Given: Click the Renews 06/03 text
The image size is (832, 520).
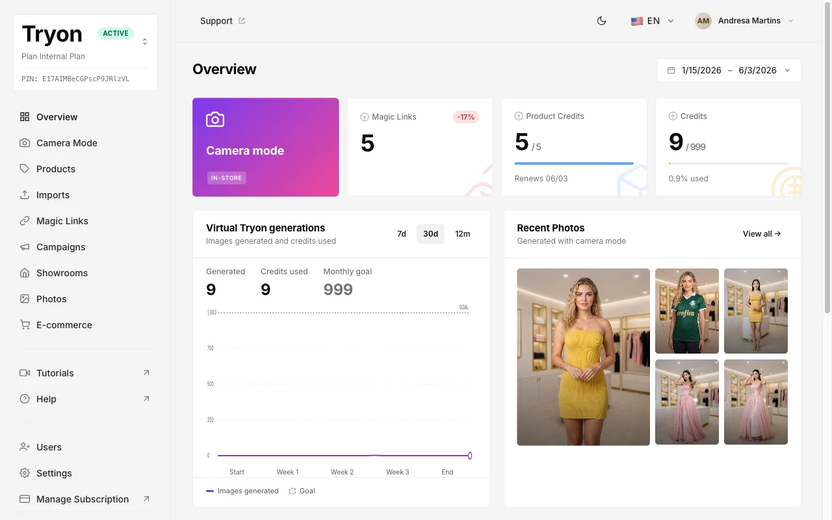Looking at the screenshot, I should (541, 179).
